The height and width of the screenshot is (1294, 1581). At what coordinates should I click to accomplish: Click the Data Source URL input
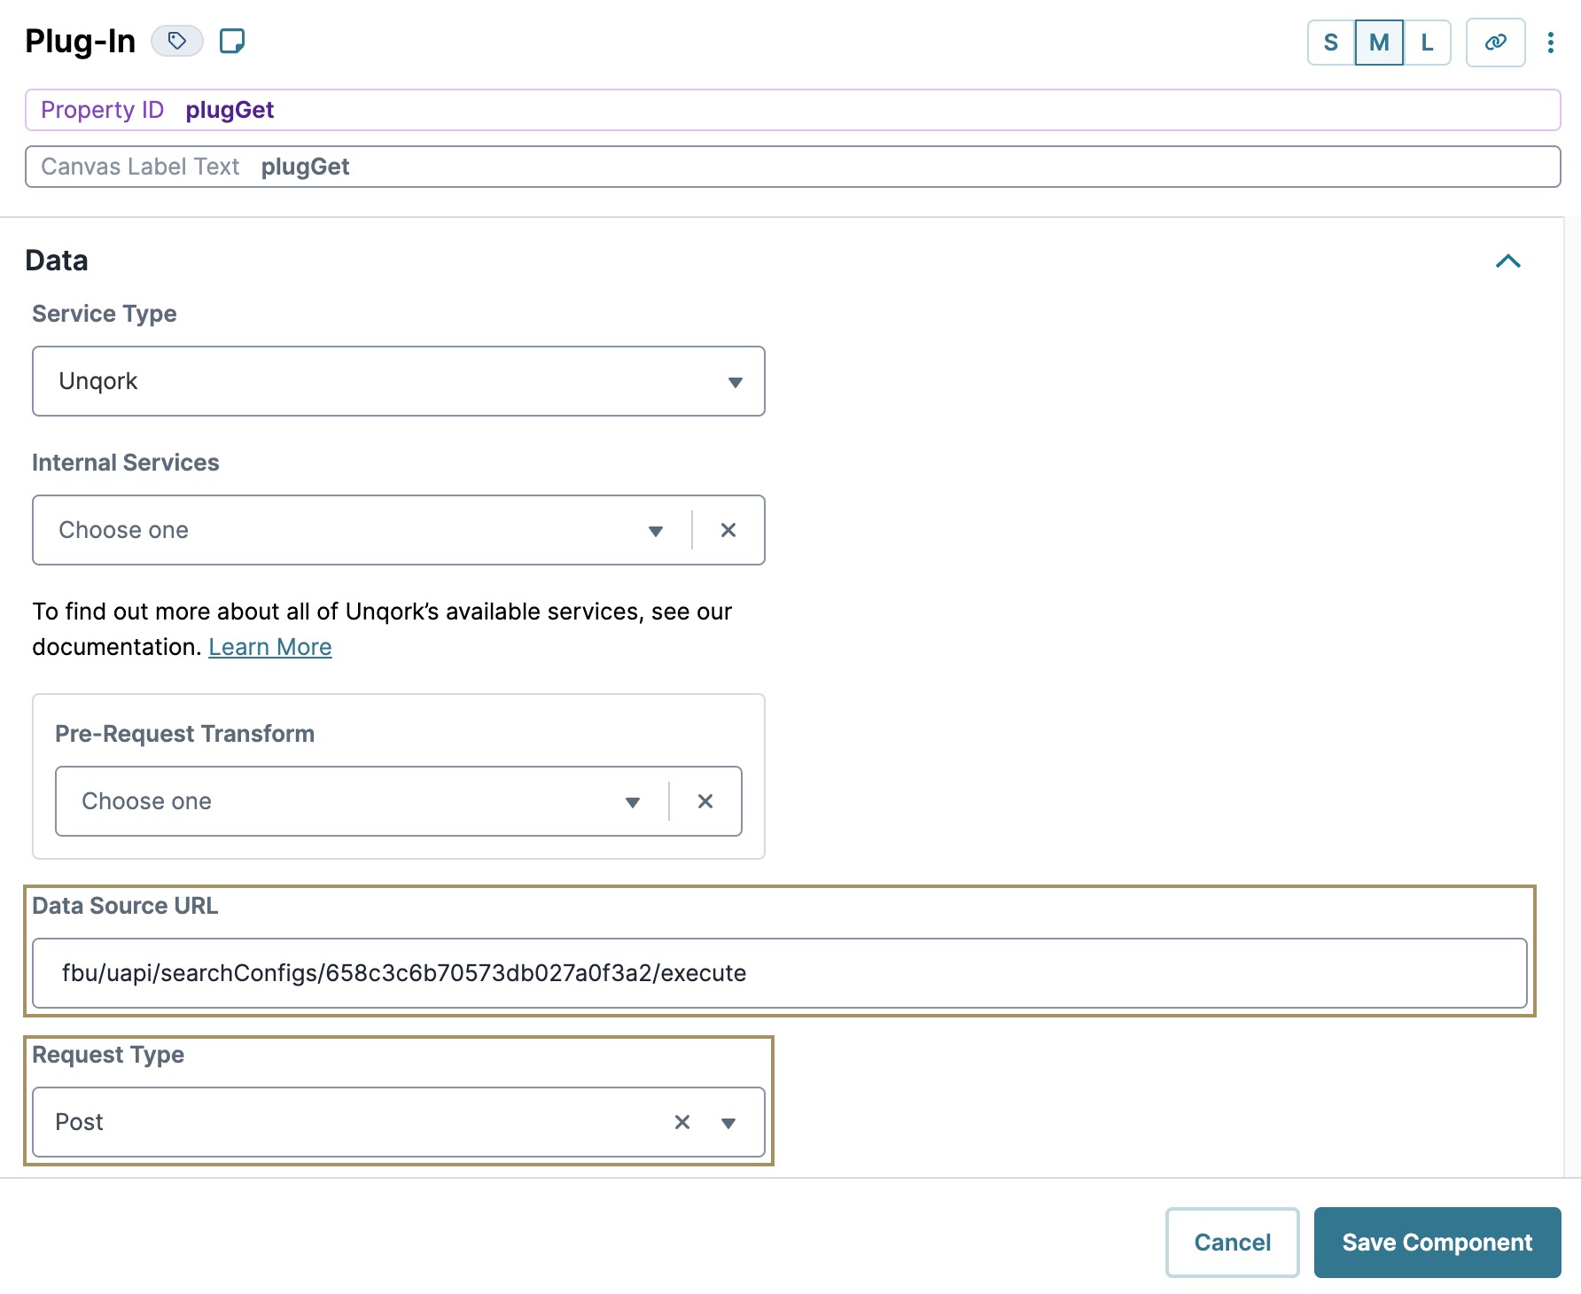tap(780, 973)
